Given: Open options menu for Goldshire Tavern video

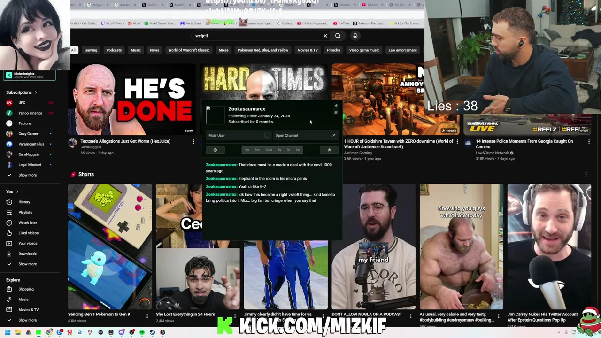Looking at the screenshot, I should coord(457,141).
